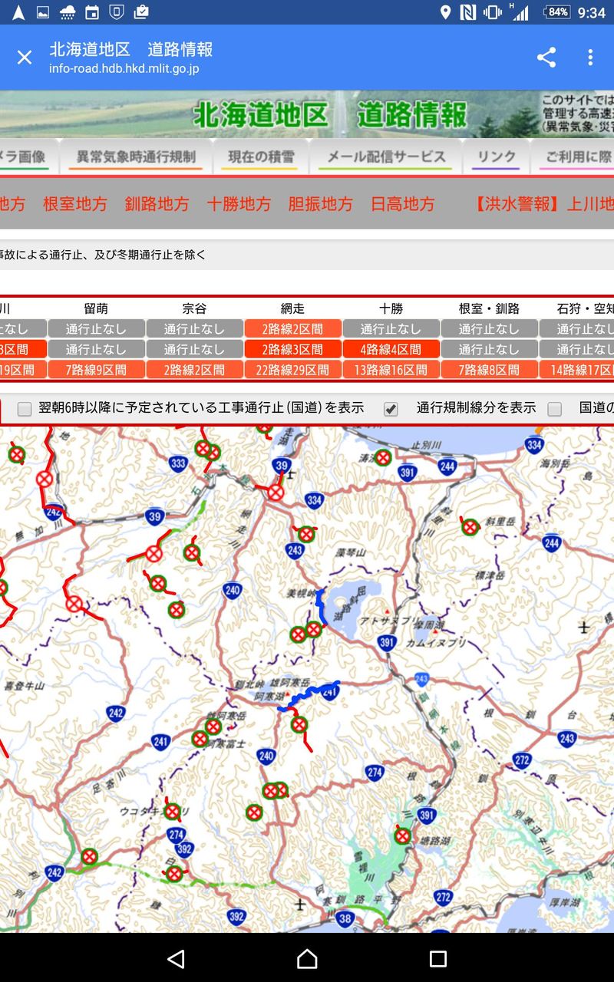Click 宗谷 2路線2区間 cell

[x=194, y=370]
